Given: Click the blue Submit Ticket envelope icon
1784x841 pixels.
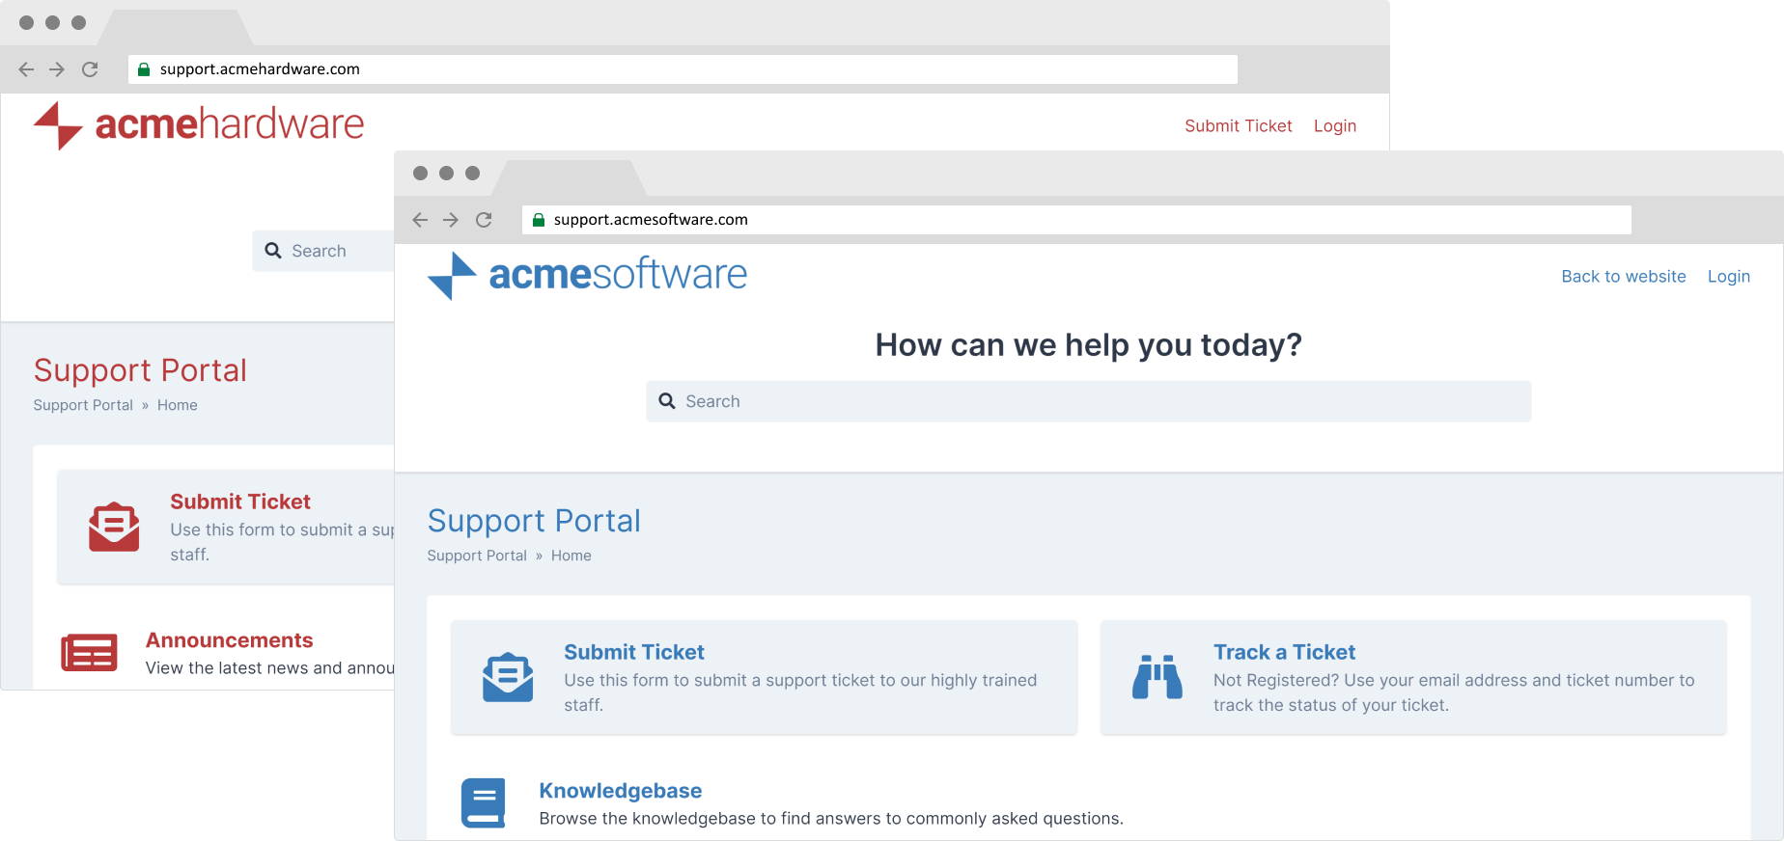Looking at the screenshot, I should 508,677.
